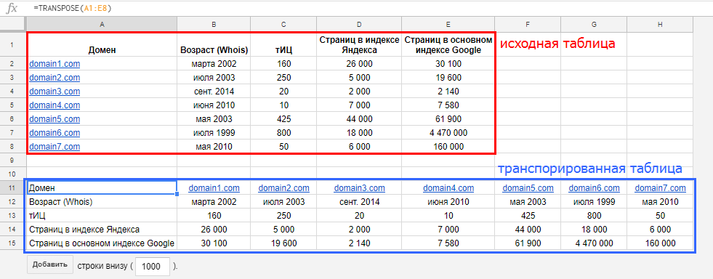The width and height of the screenshot is (713, 279).
Task: Select cell E2 with 30 100
Action: pyautogui.click(x=448, y=64)
